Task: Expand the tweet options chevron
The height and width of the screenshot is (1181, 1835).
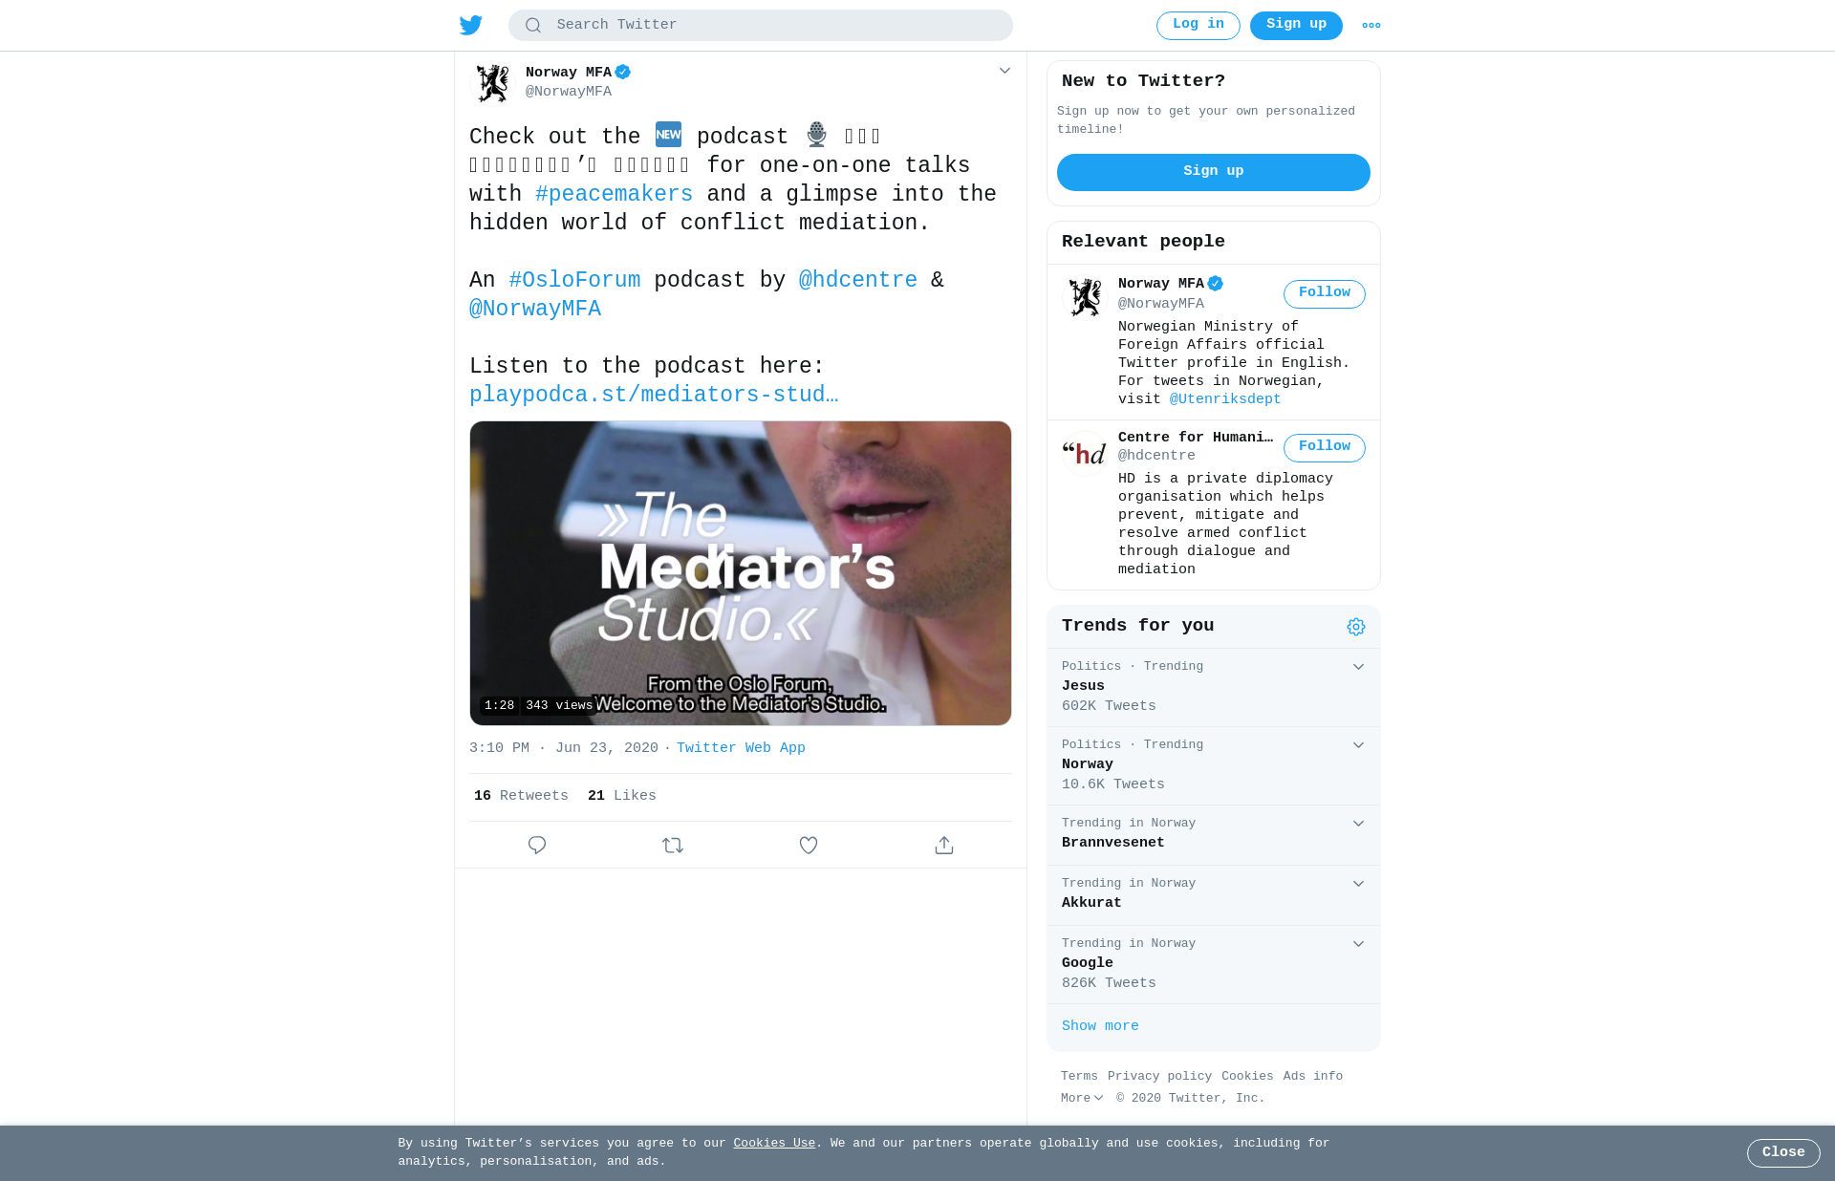Action: click(1004, 71)
